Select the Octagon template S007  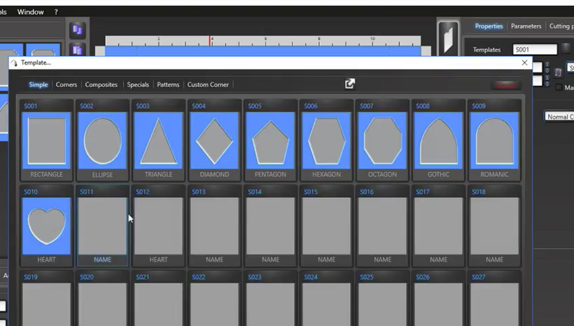point(382,141)
